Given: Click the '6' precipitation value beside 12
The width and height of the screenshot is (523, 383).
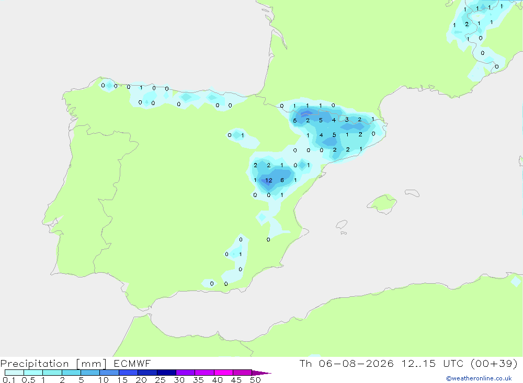Looking at the screenshot, I should [282, 180].
